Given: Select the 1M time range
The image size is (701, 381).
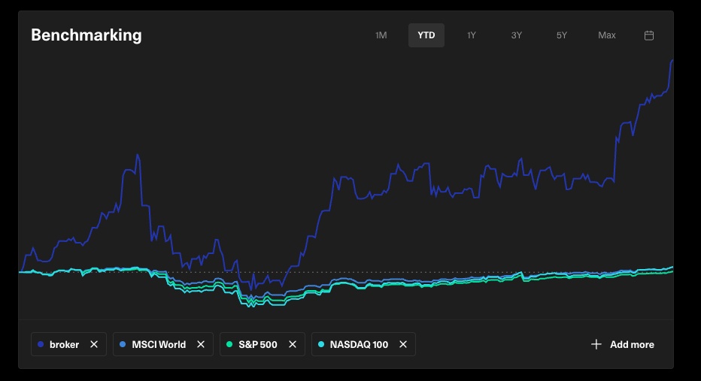Looking at the screenshot, I should 381,35.
